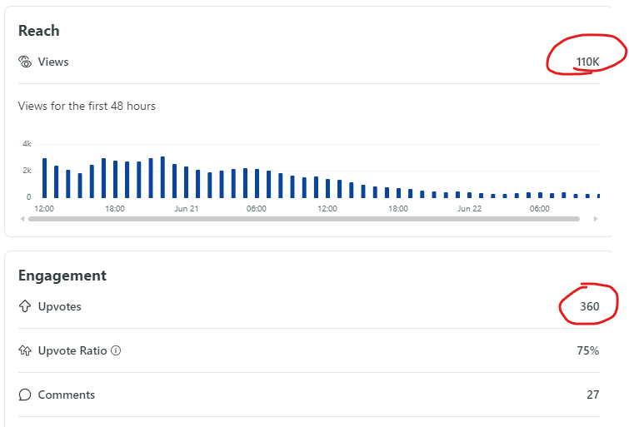Click the Comments label text
Viewport: 629px width, 427px height.
(x=67, y=395)
